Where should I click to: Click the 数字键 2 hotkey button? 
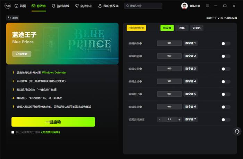click(x=191, y=56)
